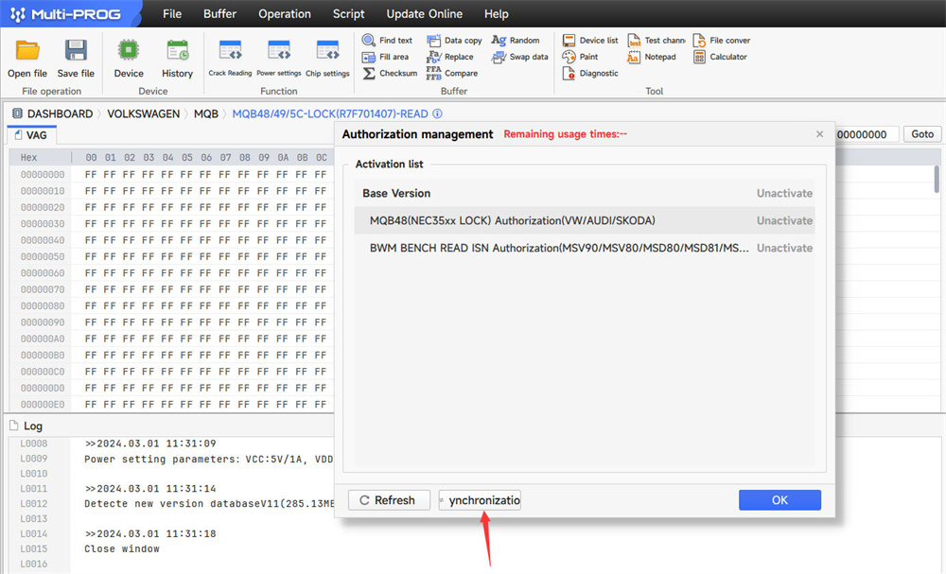The width and height of the screenshot is (946, 574).
Task: Click the Random buffer tool
Action: pyautogui.click(x=516, y=41)
